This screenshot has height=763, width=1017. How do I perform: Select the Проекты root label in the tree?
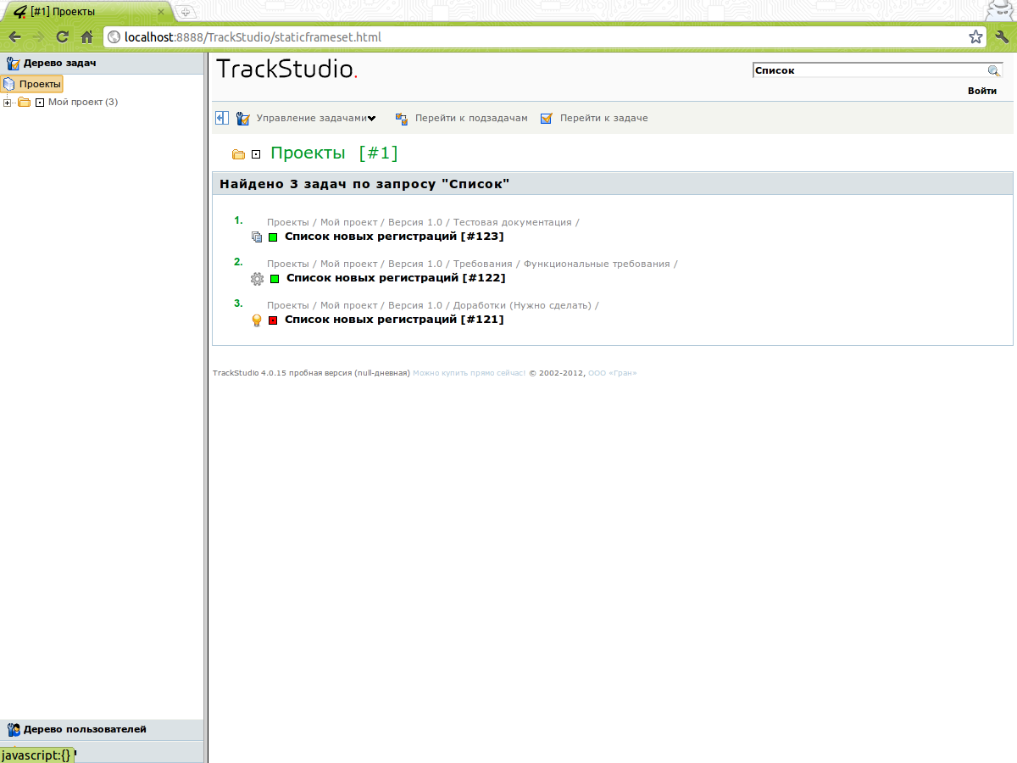coord(40,84)
